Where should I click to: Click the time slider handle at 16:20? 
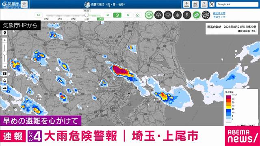(87, 15)
